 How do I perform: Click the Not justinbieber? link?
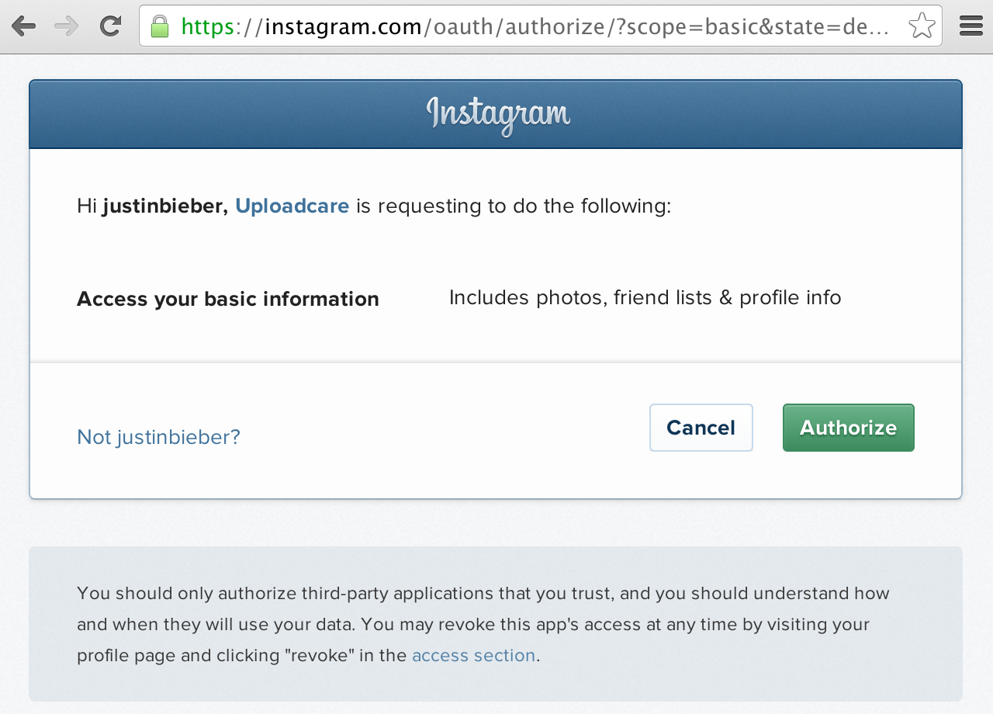[x=158, y=437]
